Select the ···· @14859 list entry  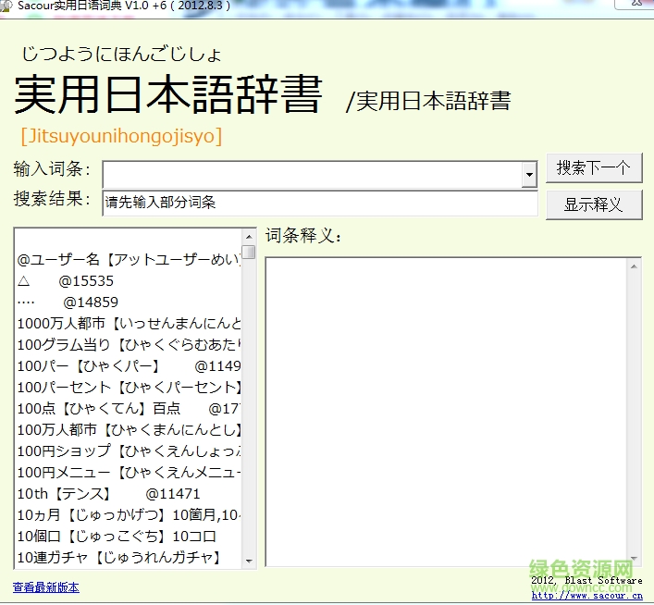129,302
